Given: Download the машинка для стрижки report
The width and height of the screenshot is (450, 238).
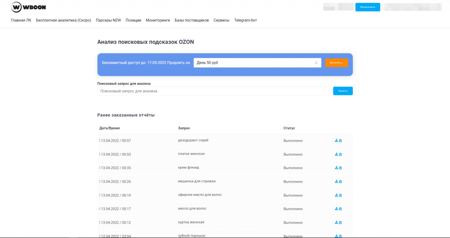Looking at the screenshot, I should 336,182.
